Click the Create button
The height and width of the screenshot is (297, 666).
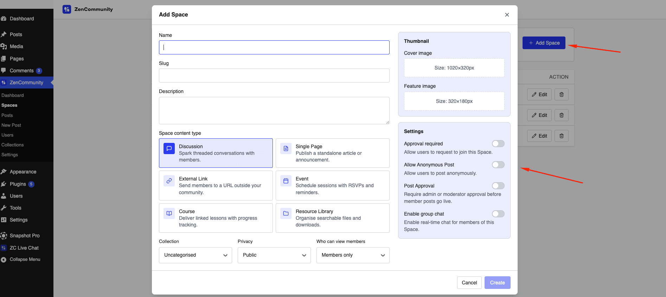498,283
